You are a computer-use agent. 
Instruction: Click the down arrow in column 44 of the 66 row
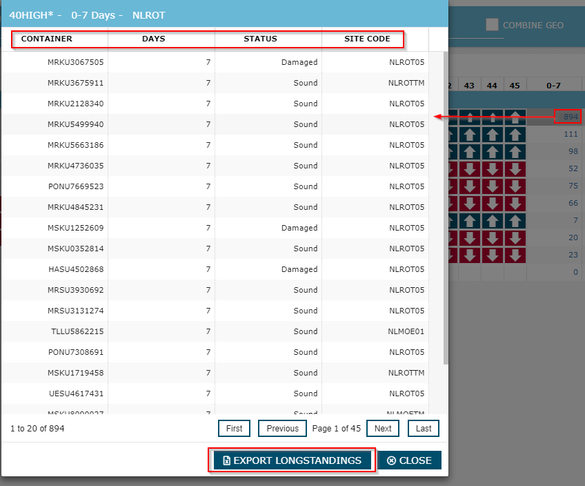(493, 203)
